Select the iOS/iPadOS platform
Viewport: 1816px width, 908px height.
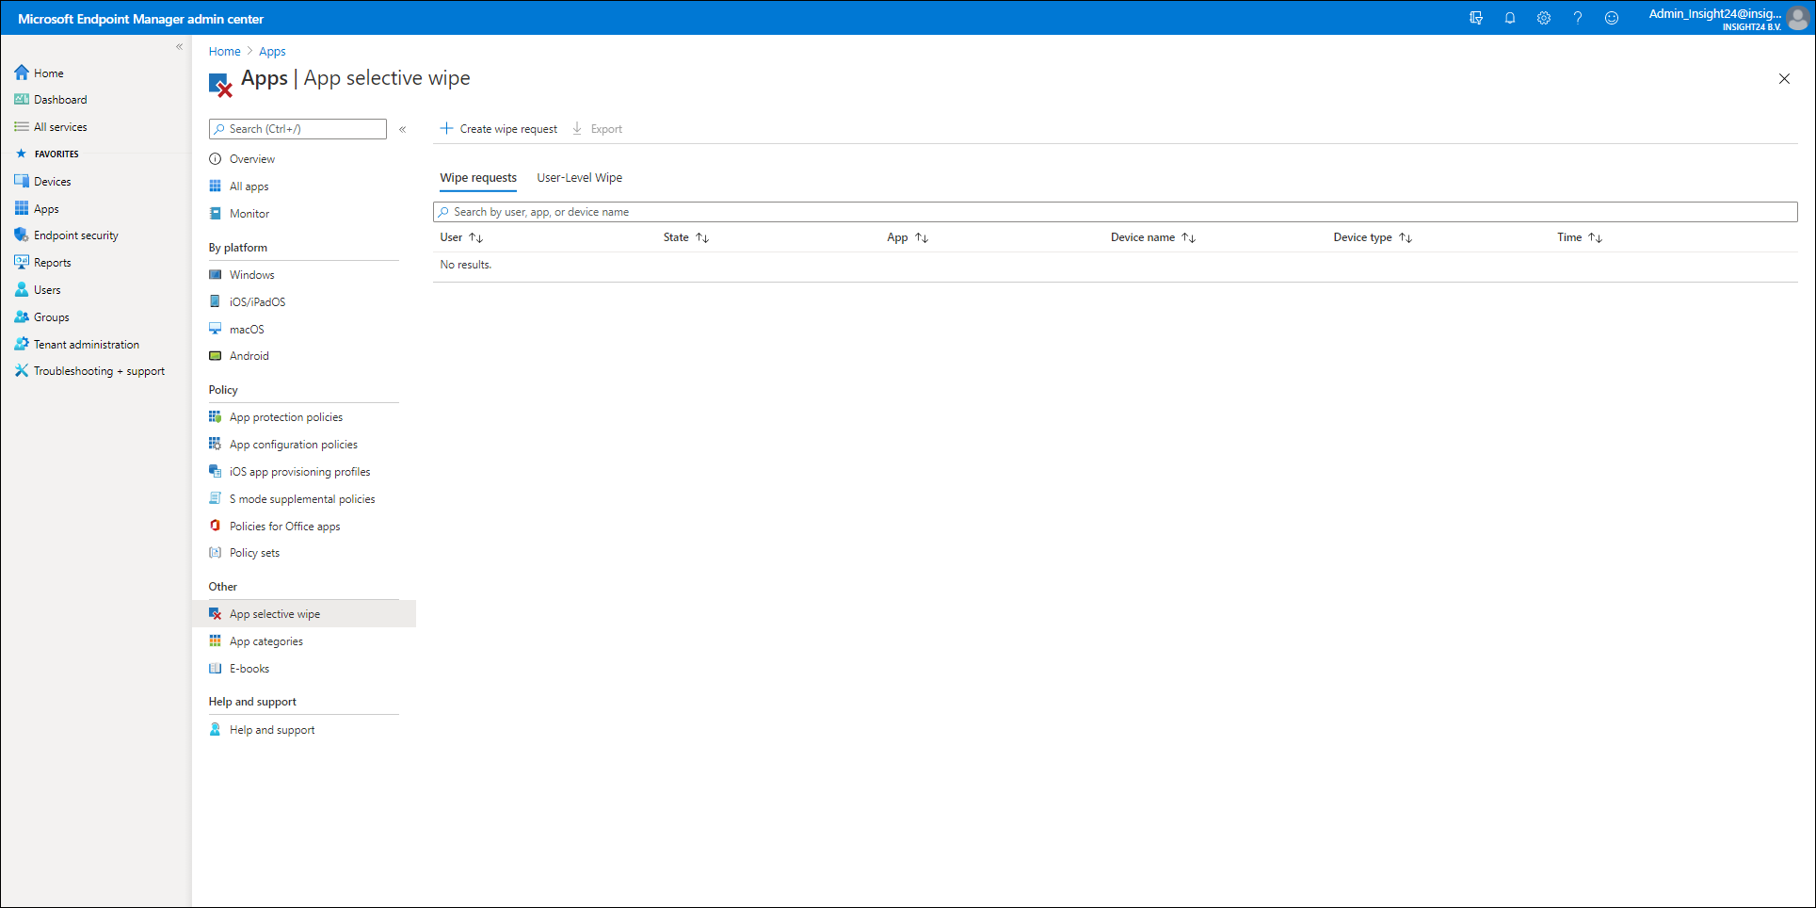[257, 302]
